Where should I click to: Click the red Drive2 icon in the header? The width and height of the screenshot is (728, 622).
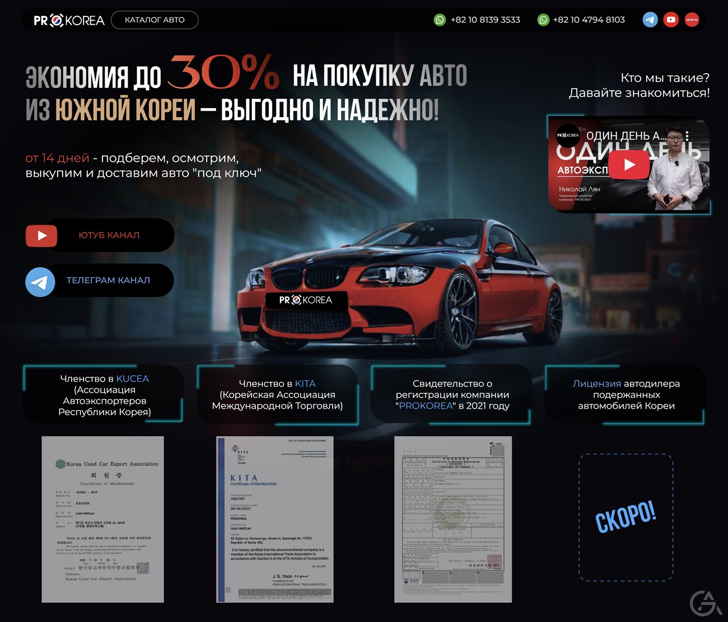coord(692,20)
